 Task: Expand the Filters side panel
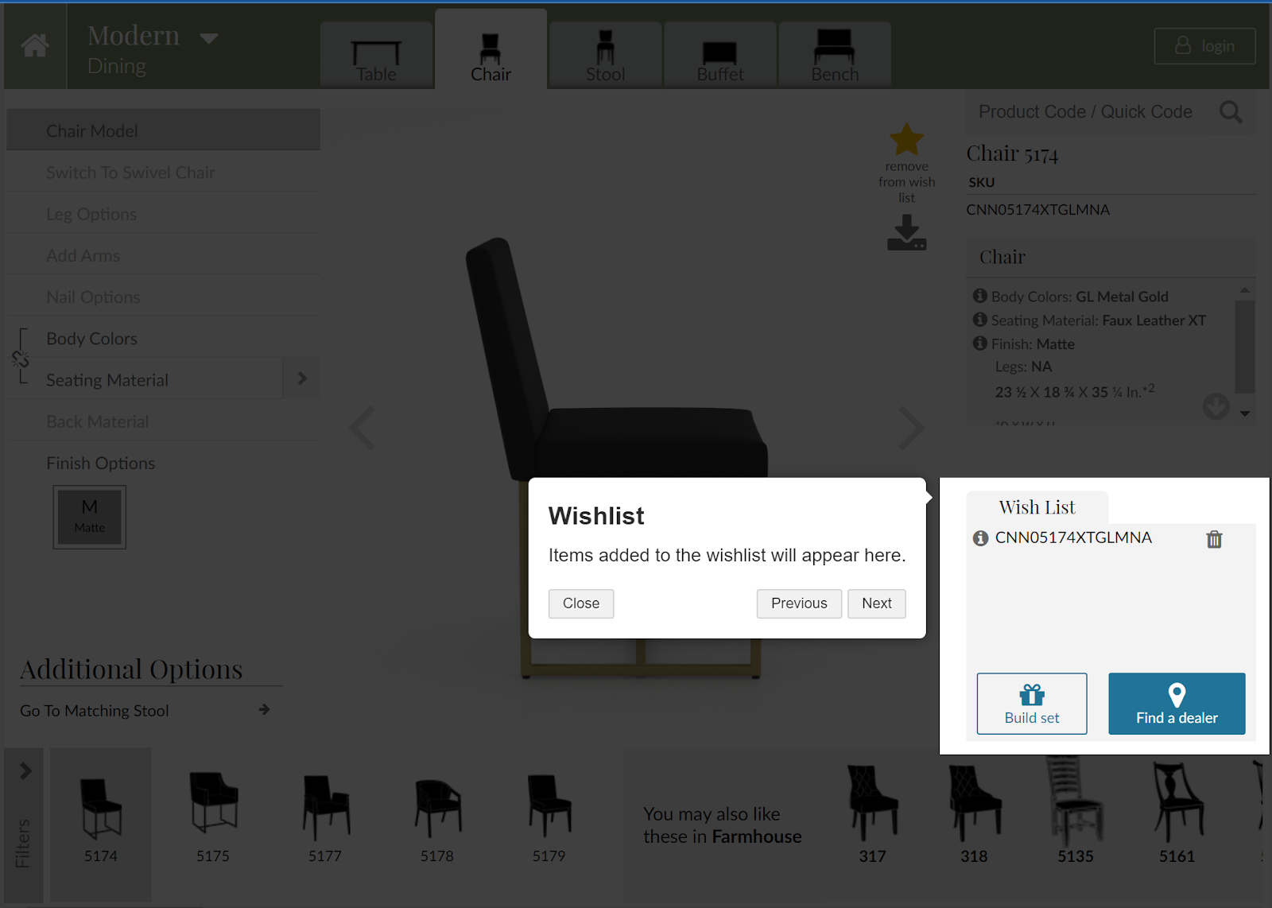pyautogui.click(x=24, y=825)
